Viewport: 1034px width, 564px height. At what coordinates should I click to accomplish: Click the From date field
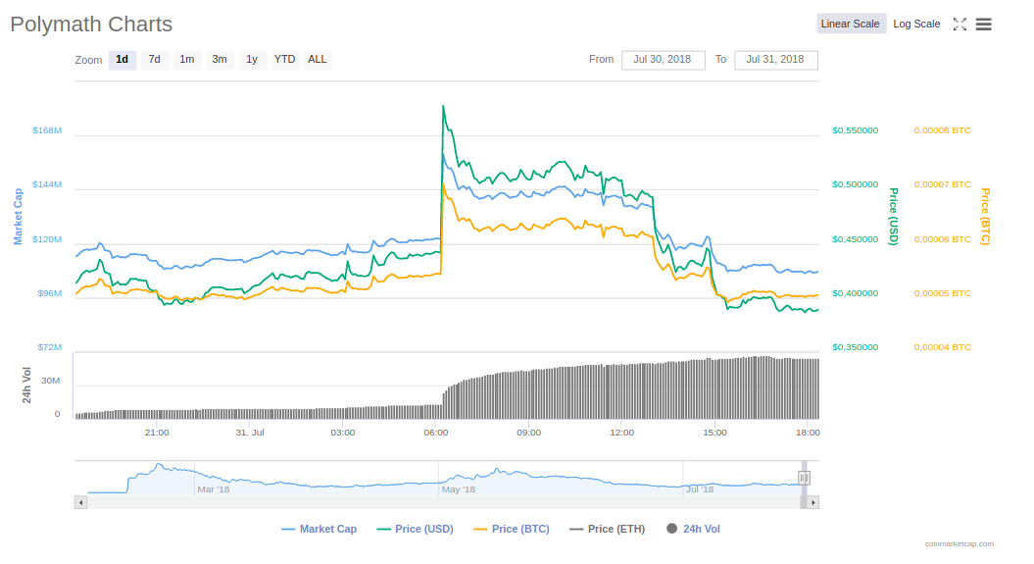point(663,60)
